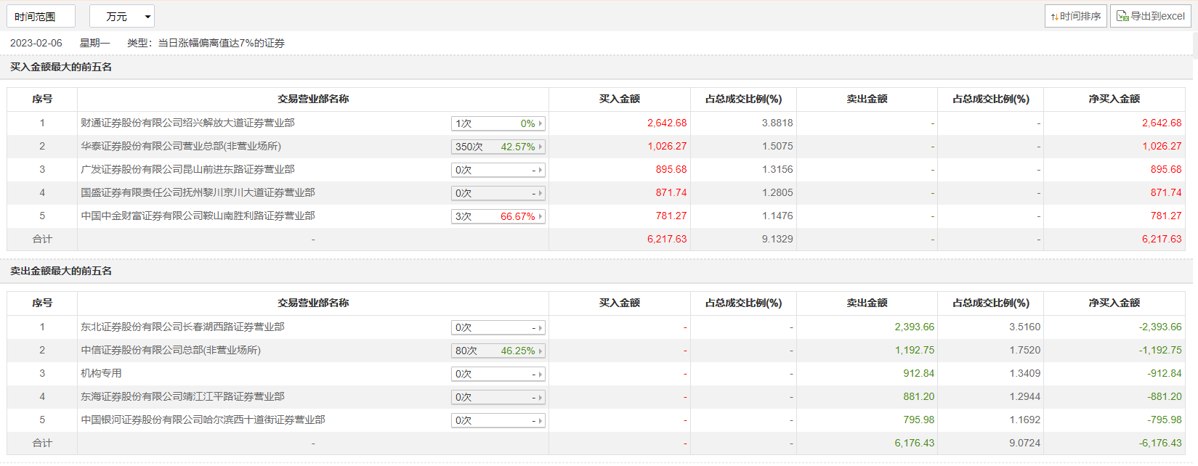Expand the 3次 66.67% box for 中国中金财富
The image size is (1198, 466).
(498, 216)
